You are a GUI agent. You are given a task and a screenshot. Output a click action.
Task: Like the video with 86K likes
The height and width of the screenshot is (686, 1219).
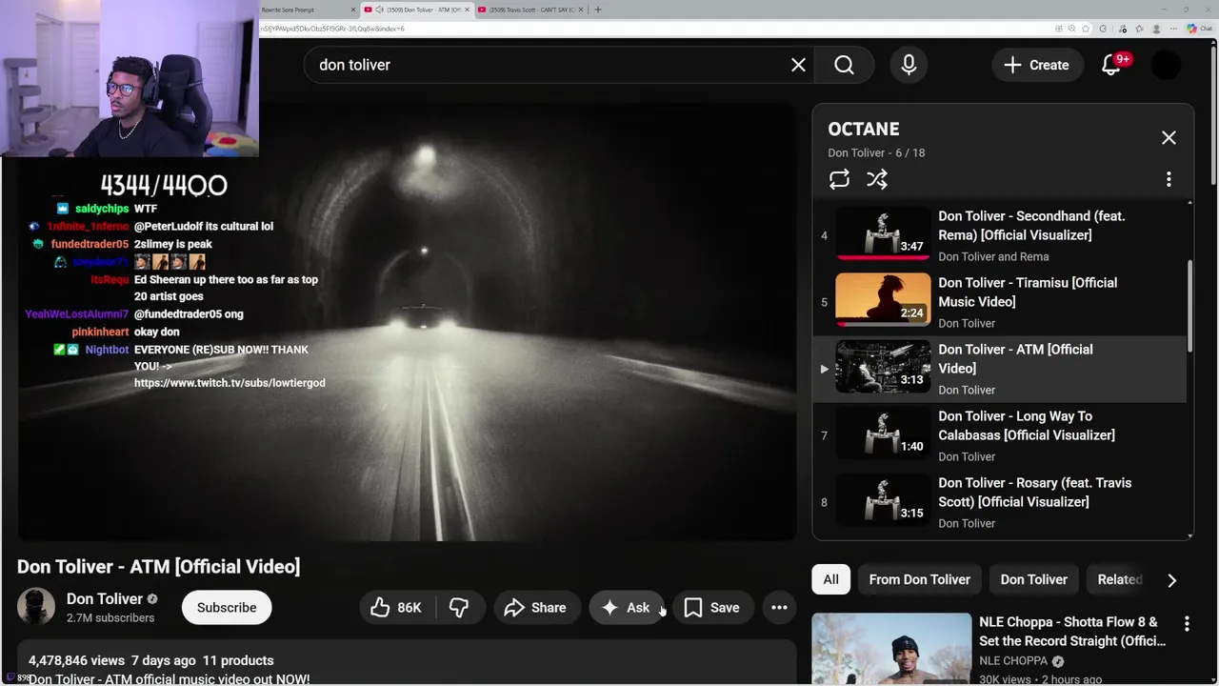[x=396, y=607]
